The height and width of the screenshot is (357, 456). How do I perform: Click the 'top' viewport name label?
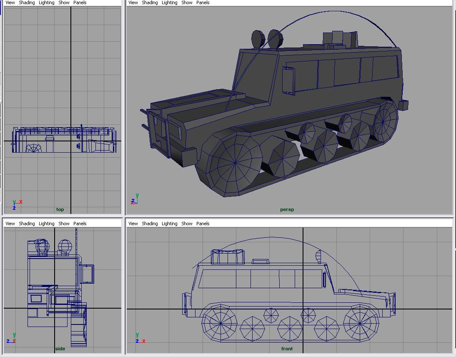[x=60, y=209]
